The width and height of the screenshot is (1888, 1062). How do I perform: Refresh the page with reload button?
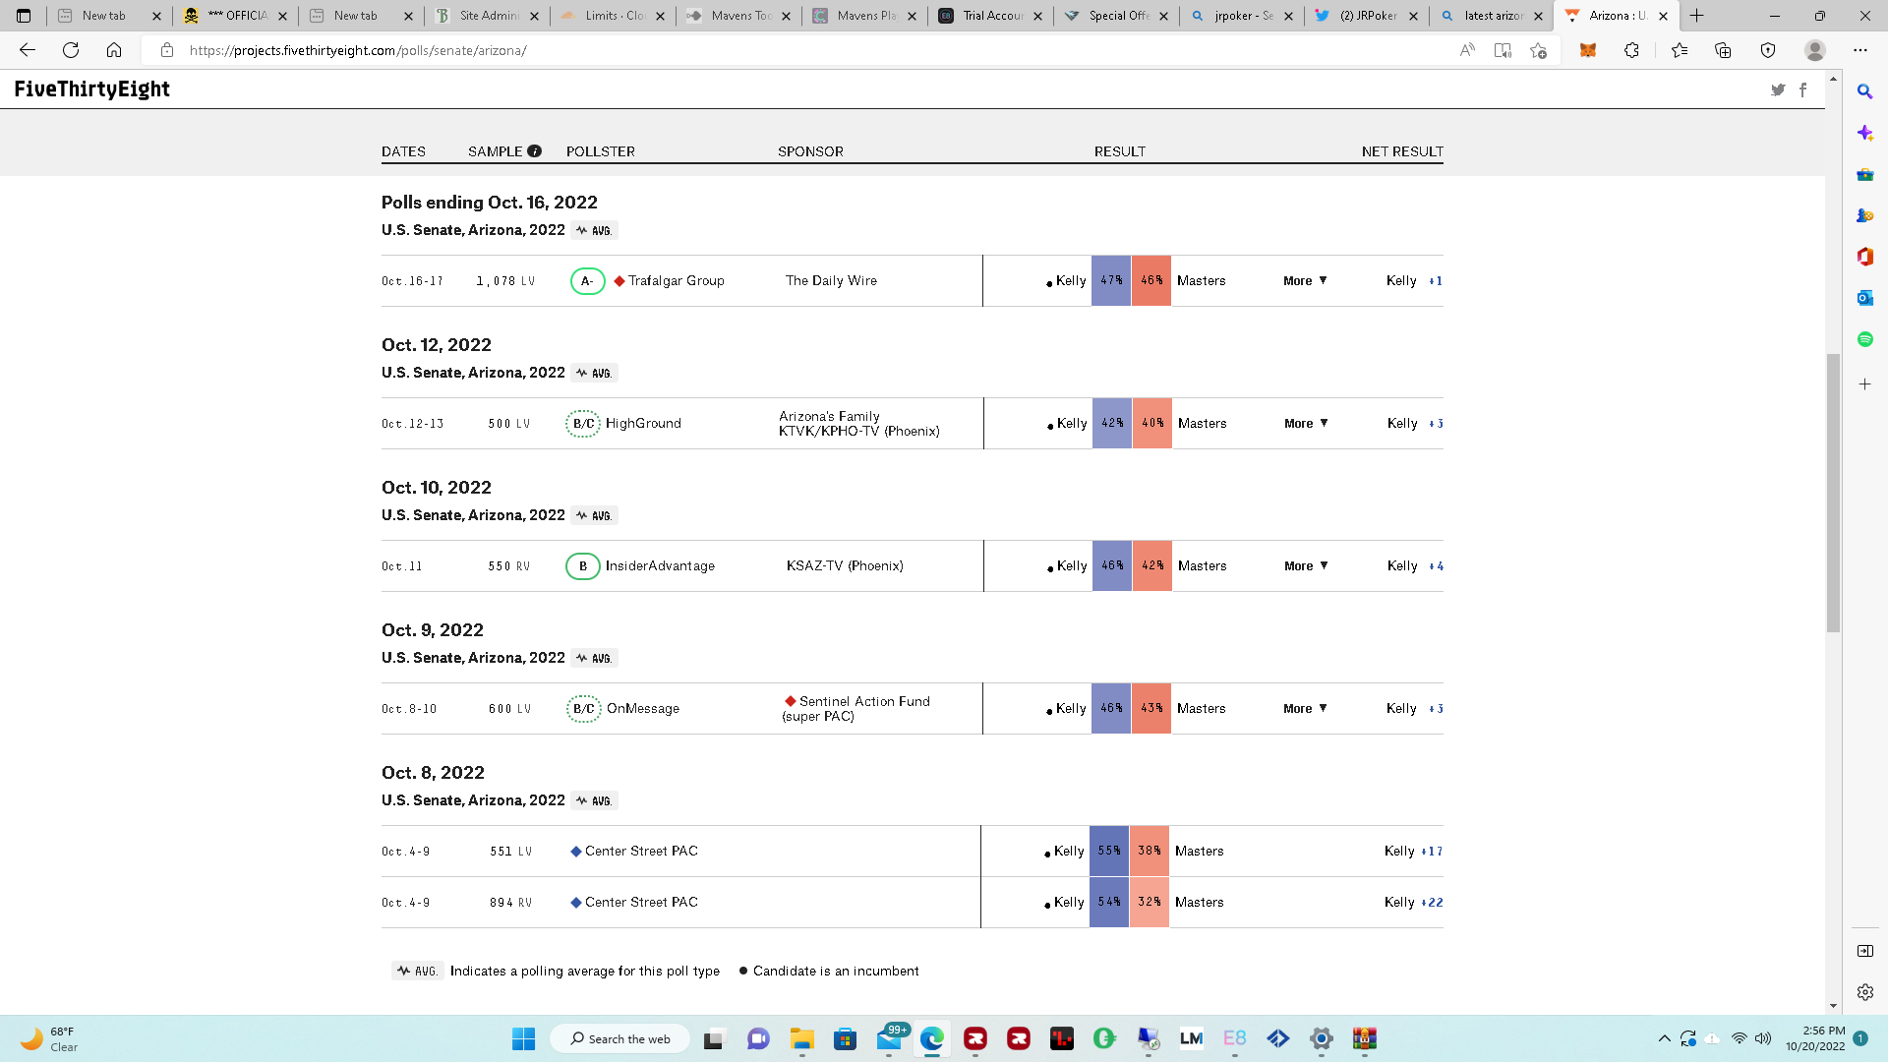[x=71, y=50]
